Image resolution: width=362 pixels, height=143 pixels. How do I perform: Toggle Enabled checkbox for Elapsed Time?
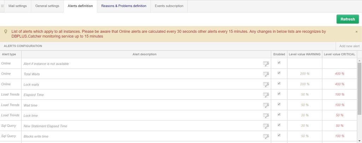(279, 94)
